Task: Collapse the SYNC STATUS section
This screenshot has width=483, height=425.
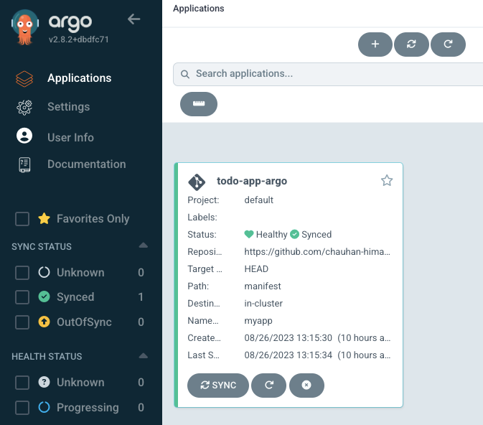Action: 144,246
